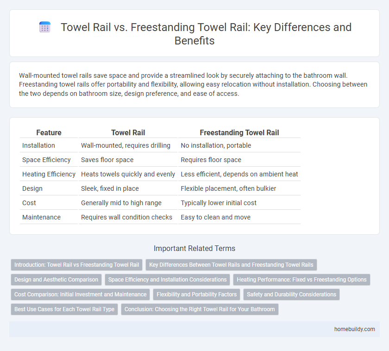Screen dimensions: 389x351
Task: Click the calendar icon beside the title
Action: pyautogui.click(x=45, y=27)
